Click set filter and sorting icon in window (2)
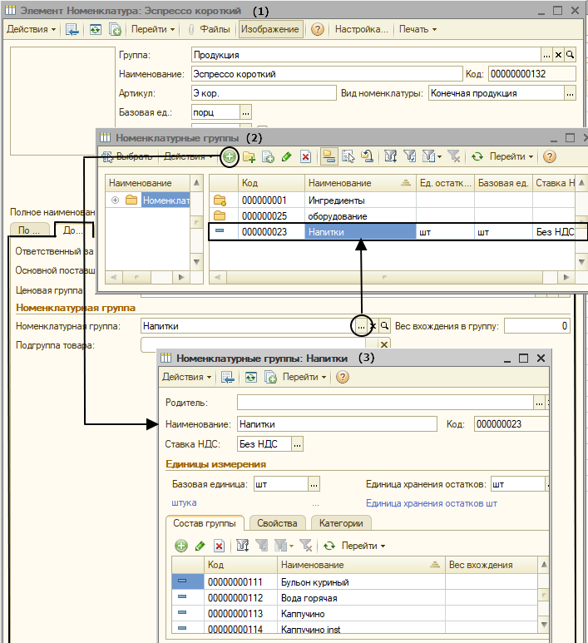The image size is (588, 643). pos(390,156)
